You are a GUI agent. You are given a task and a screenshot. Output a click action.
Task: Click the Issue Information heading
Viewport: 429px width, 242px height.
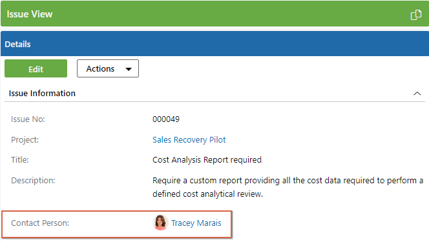pos(42,94)
